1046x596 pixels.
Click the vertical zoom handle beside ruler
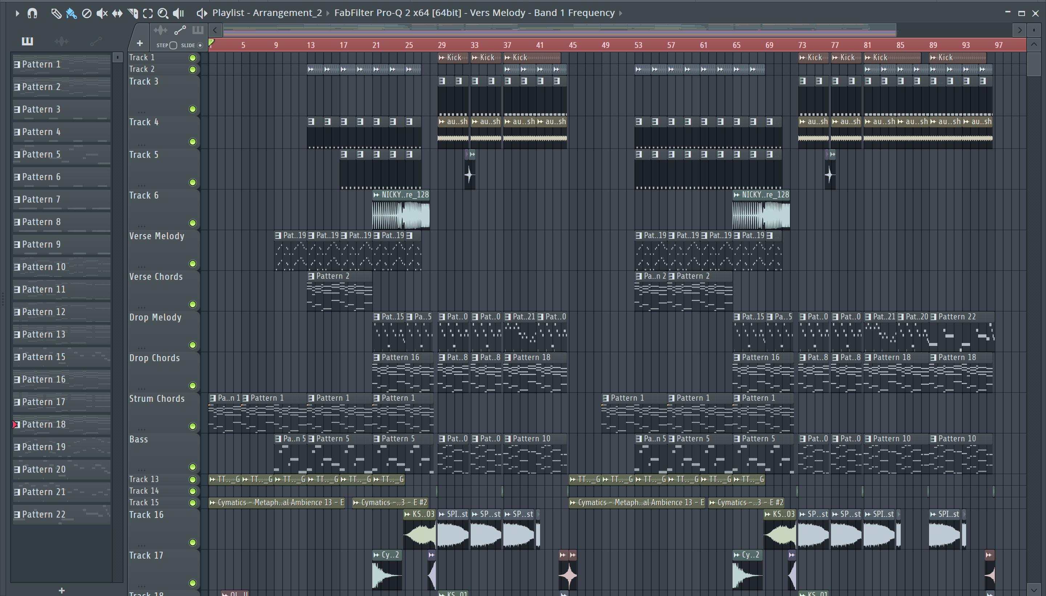click(1034, 30)
